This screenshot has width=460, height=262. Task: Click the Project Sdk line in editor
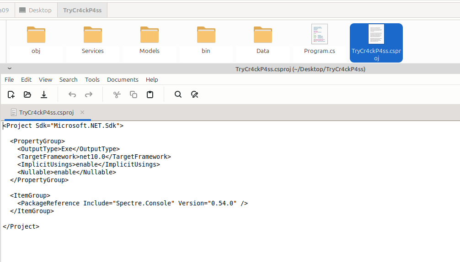click(x=63, y=126)
